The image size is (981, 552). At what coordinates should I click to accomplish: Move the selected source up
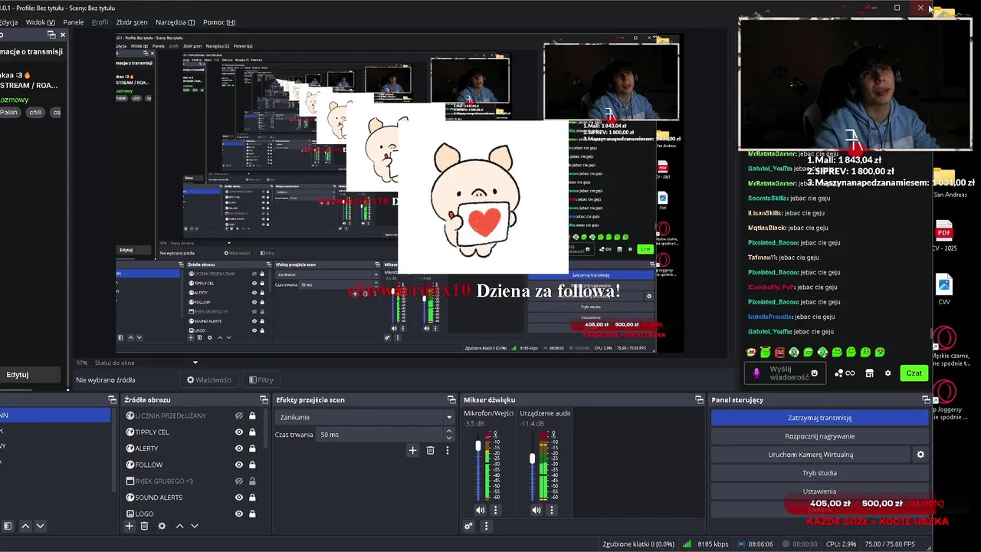tap(180, 526)
